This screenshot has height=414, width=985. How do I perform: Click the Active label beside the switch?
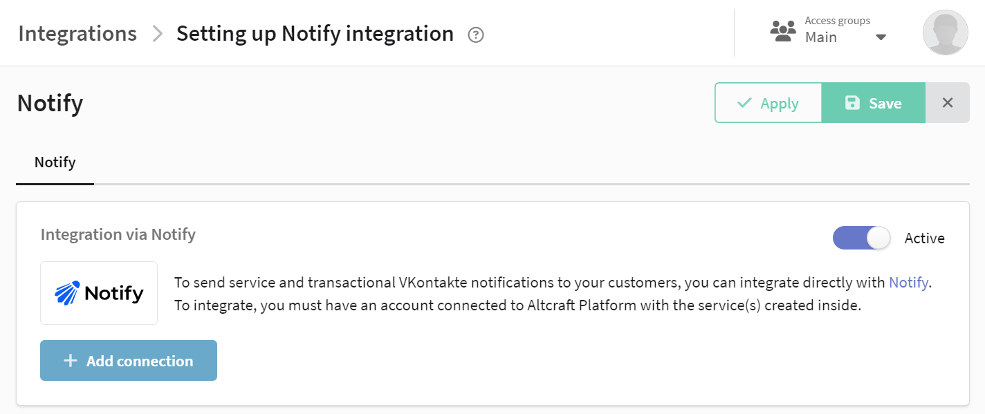pos(924,238)
